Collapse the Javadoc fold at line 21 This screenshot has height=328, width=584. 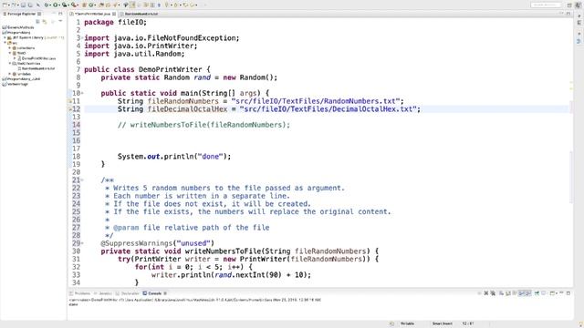click(x=82, y=180)
